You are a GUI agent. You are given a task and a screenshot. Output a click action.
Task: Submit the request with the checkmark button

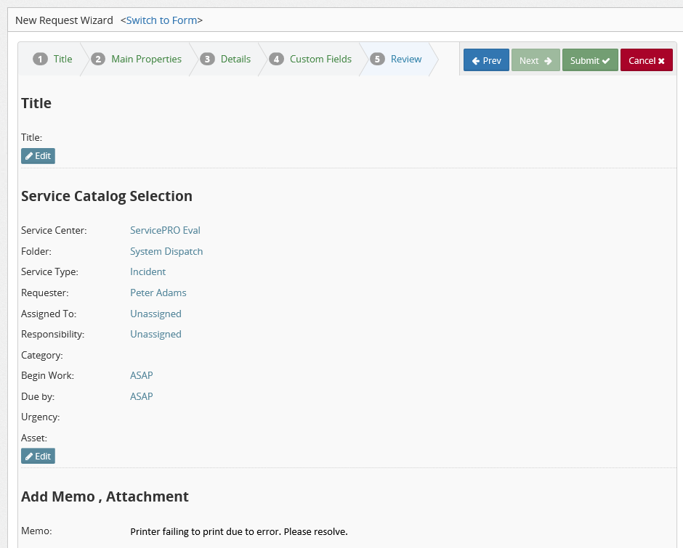point(589,60)
